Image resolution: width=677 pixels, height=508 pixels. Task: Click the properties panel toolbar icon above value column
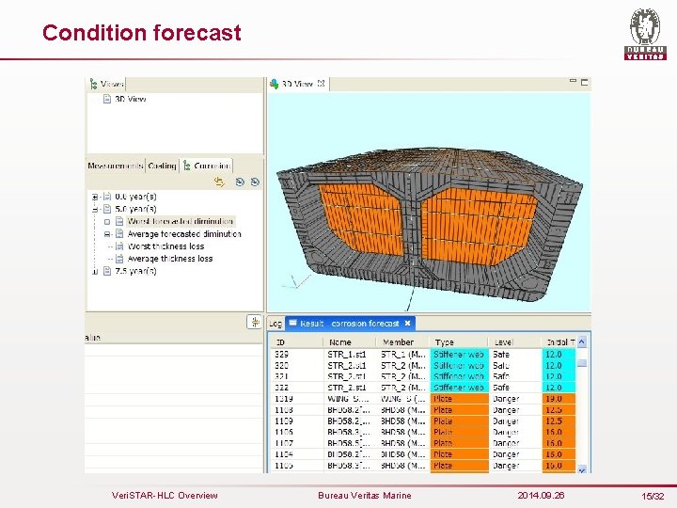pos(254,322)
